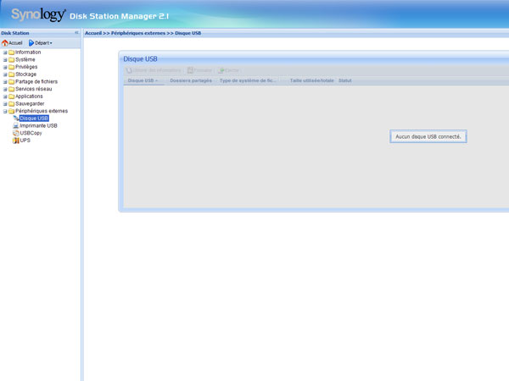Open Disque USB in the tree
This screenshot has width=509, height=381.
click(34, 119)
